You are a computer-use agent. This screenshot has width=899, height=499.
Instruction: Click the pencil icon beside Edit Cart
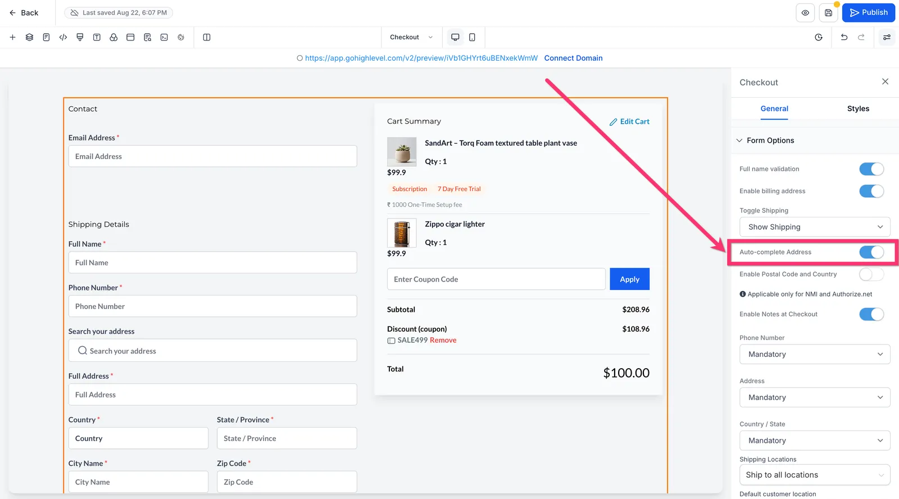(613, 122)
